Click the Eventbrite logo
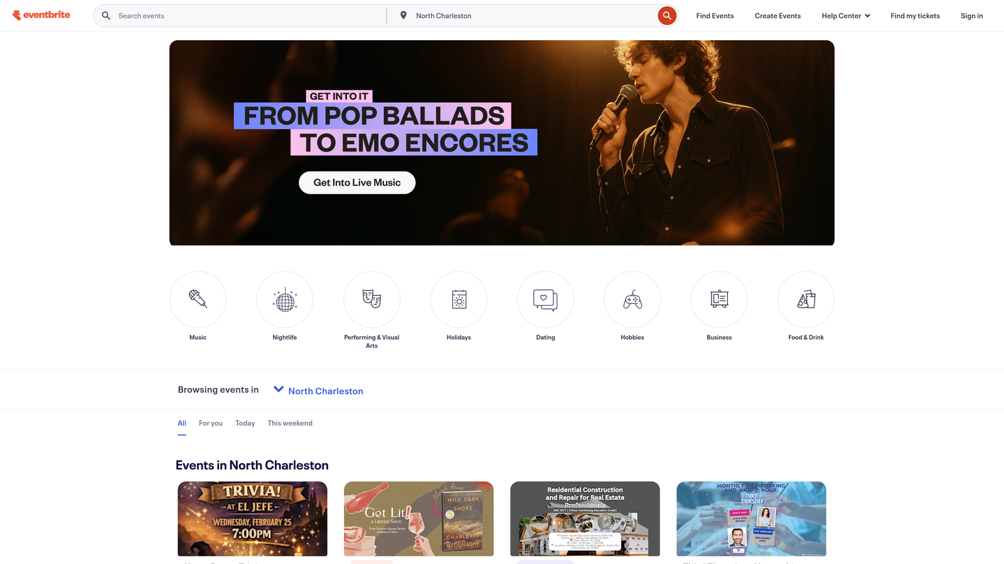Screen dimensions: 1004x564 41,15
